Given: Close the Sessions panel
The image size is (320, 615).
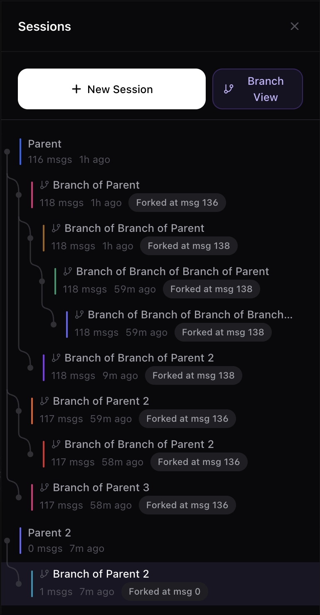Looking at the screenshot, I should click(x=295, y=26).
